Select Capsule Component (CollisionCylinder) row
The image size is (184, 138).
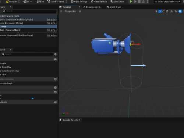tap(28, 20)
